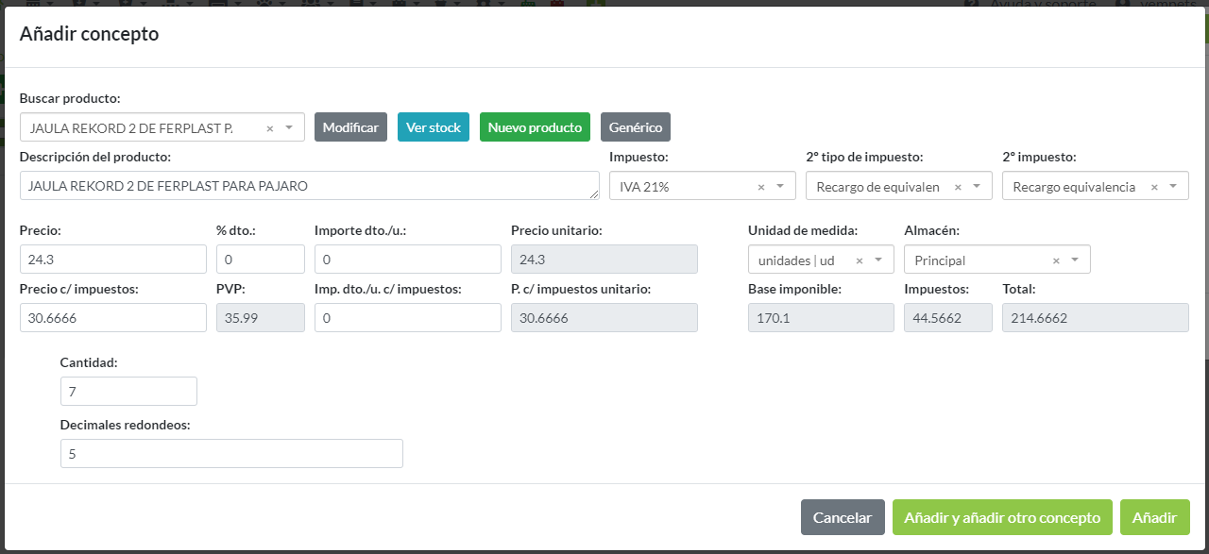1209x554 pixels.
Task: Open the Buscar producto dropdown
Action: [x=289, y=128]
